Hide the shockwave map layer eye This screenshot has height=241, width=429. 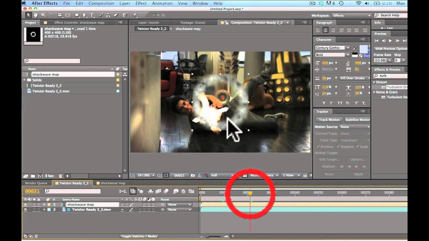(25, 205)
